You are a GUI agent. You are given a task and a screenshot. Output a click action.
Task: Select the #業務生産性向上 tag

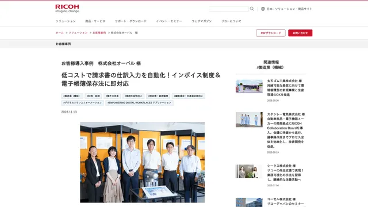[133, 96]
